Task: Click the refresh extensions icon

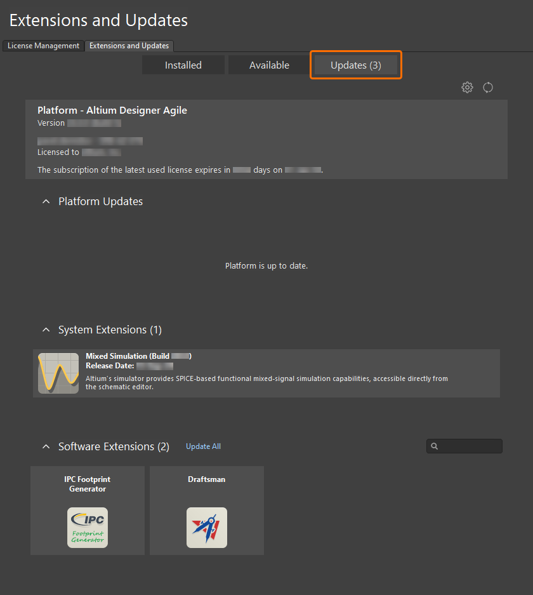Action: [x=487, y=87]
